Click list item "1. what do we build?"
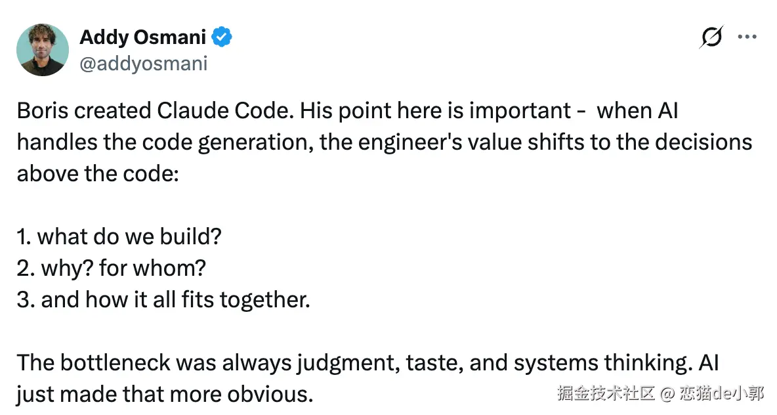 119,236
